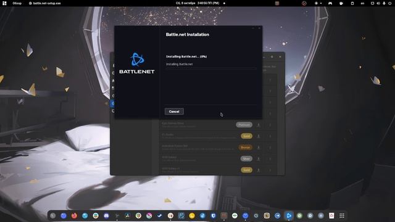This screenshot has height=222, width=395.
Task: Click the Platinum badge in background window
Action: coord(244,125)
